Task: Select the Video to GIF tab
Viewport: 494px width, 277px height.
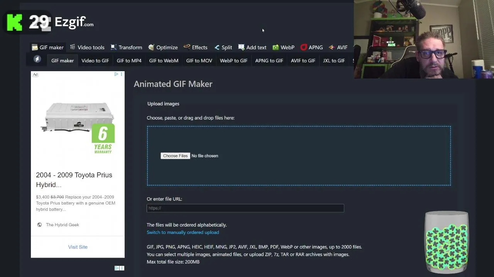Action: point(95,60)
